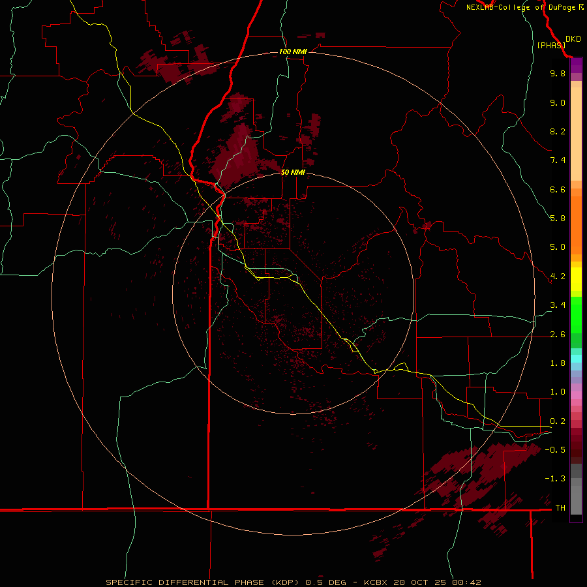Viewport: 587px width, 587px height.
Task: Click the [PHAS] units label
Action: pos(551,45)
